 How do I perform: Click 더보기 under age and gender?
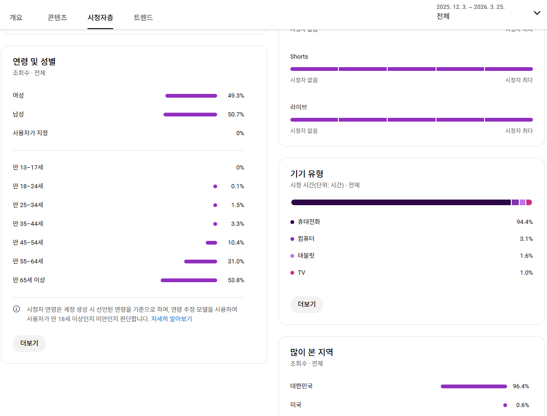[x=29, y=343]
